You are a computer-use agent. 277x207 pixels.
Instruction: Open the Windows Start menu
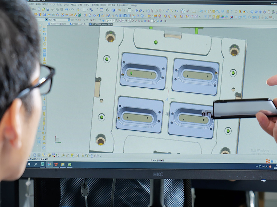[29, 165]
